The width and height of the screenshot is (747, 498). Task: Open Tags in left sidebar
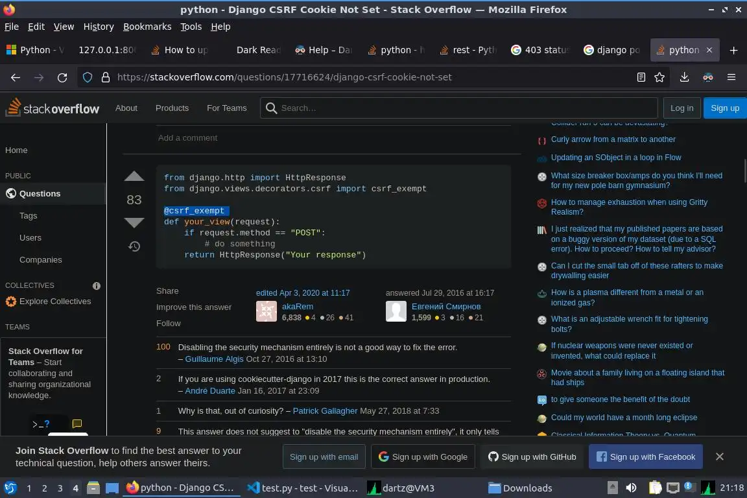(x=28, y=216)
